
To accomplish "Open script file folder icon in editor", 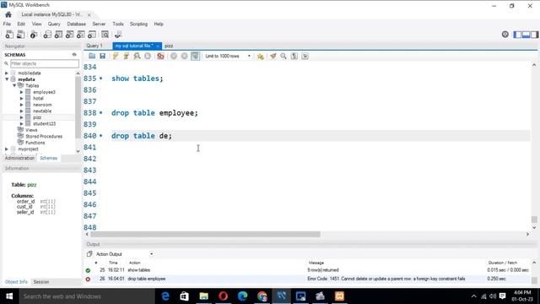I will (92, 56).
